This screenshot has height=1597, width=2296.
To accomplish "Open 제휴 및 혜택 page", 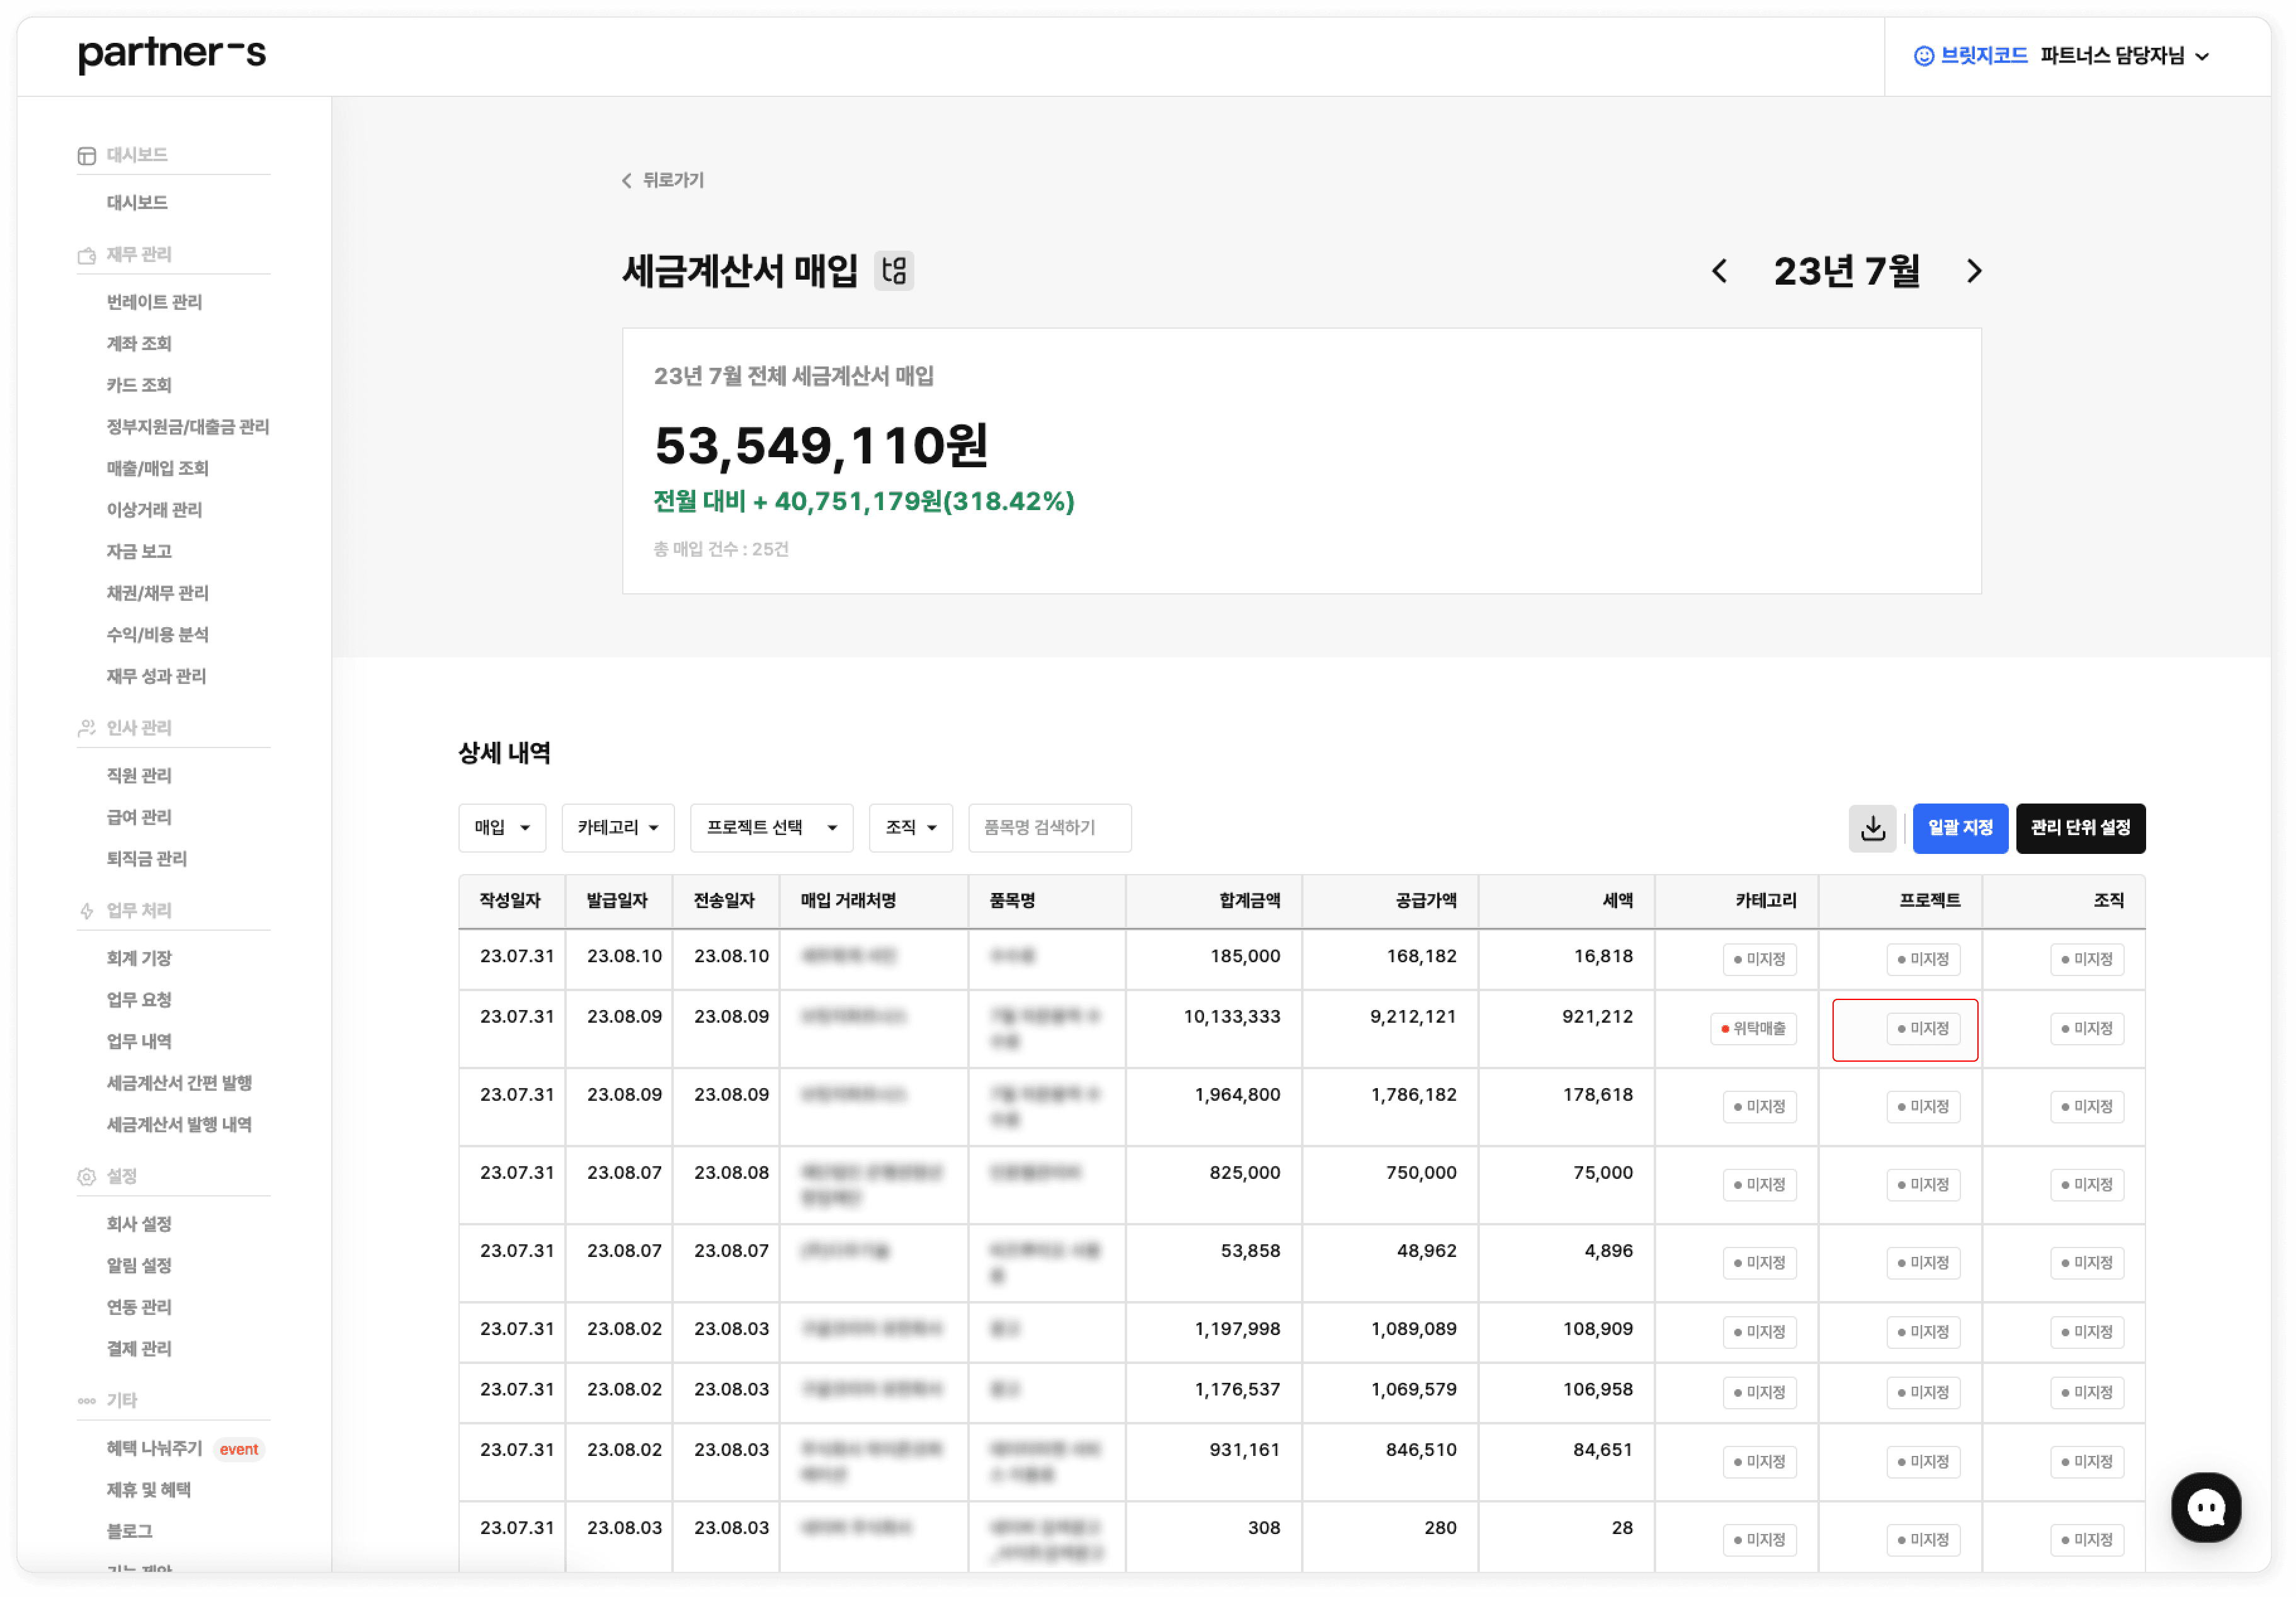I will tap(149, 1491).
